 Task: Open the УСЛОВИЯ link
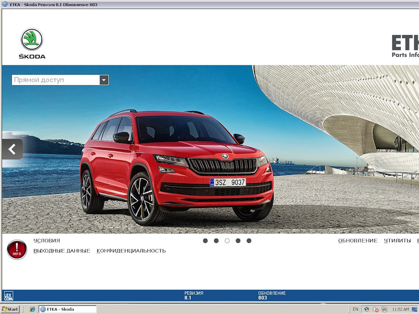(47, 241)
